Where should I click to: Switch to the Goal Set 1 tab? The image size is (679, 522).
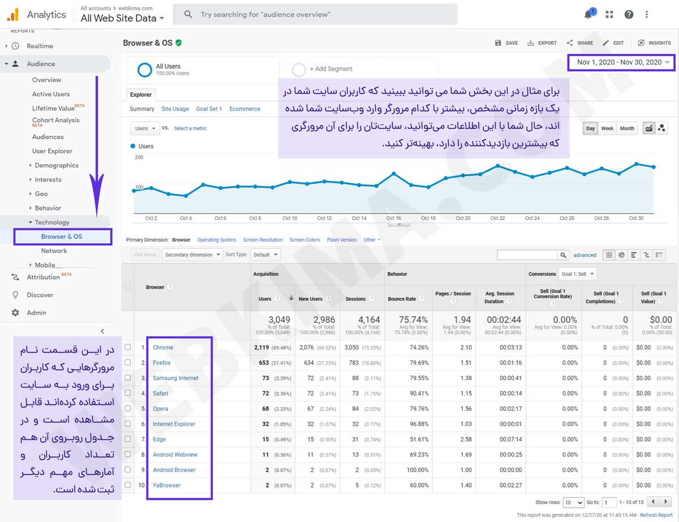[x=209, y=109]
